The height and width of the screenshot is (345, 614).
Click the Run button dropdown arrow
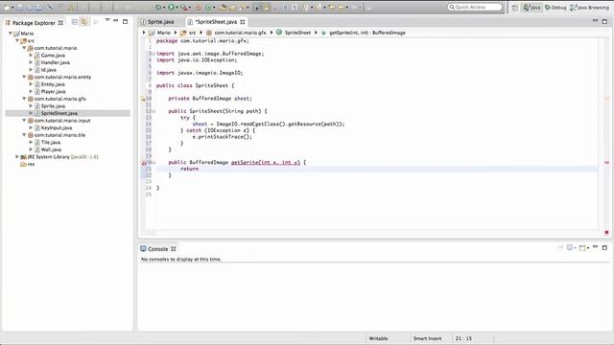coord(177,8)
